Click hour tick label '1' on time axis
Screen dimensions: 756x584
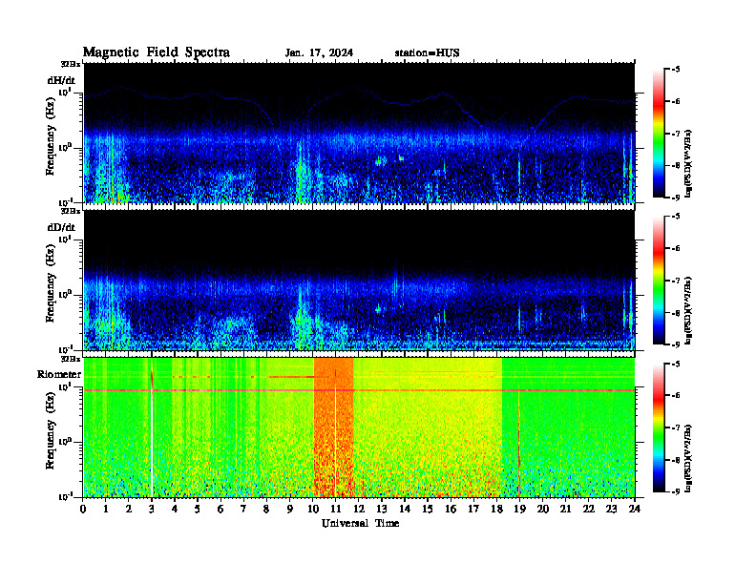click(x=106, y=509)
